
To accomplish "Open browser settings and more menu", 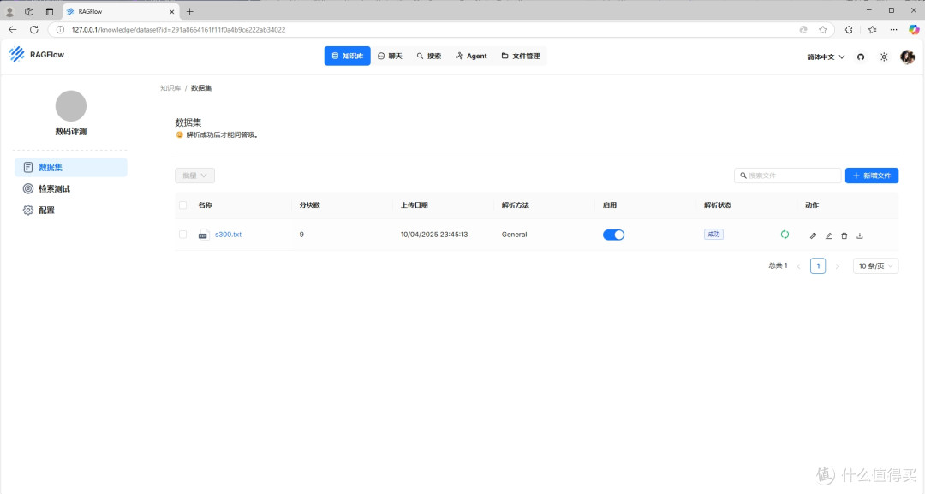I will (893, 29).
